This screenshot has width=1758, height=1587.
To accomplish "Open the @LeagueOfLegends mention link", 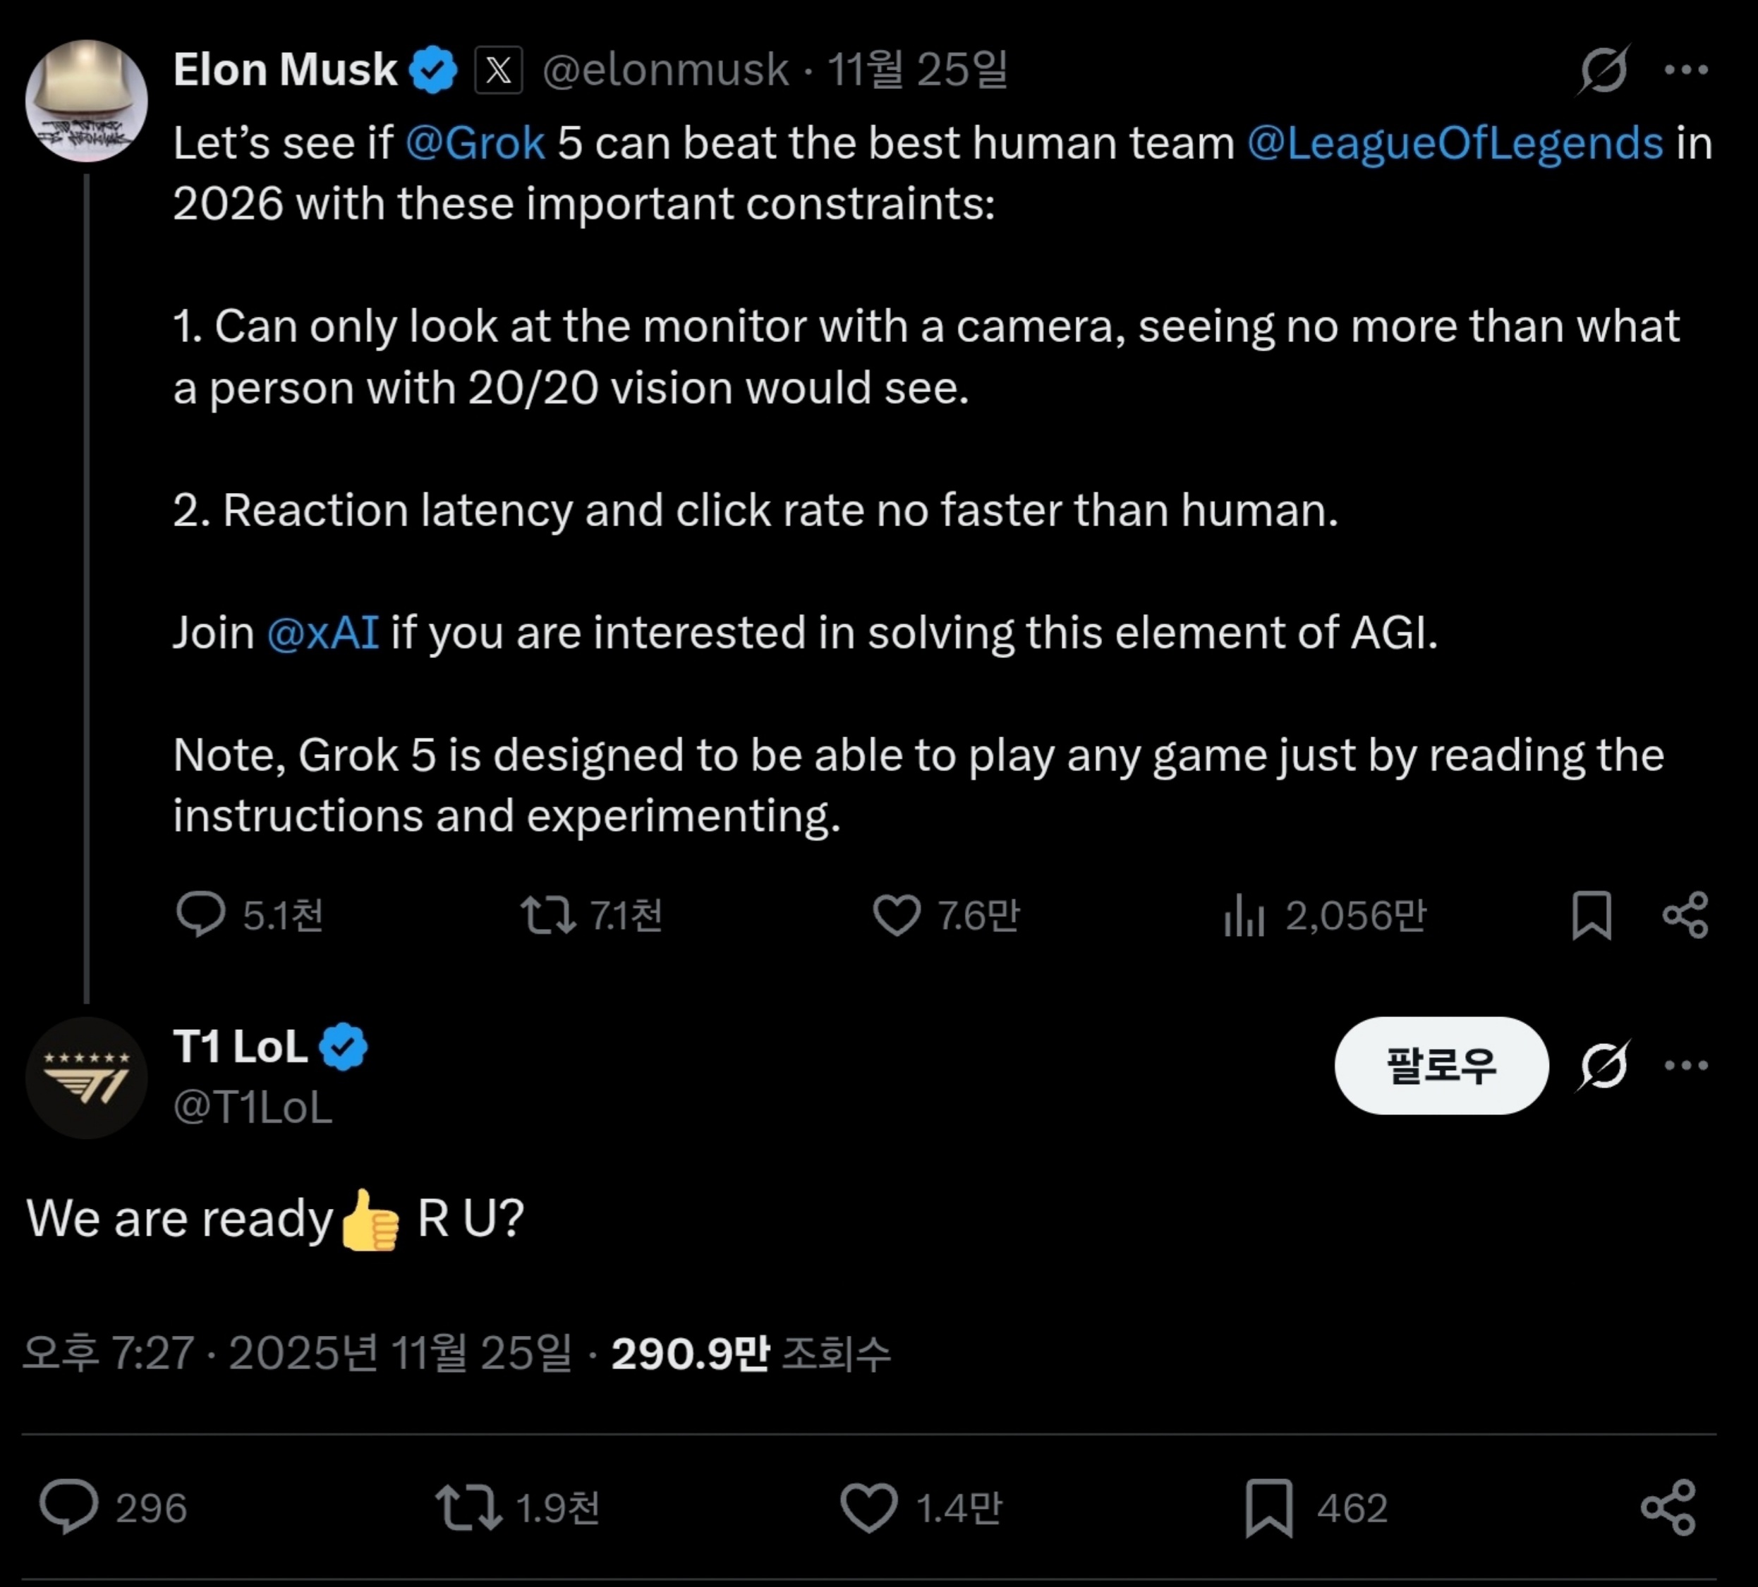I will click(1455, 144).
